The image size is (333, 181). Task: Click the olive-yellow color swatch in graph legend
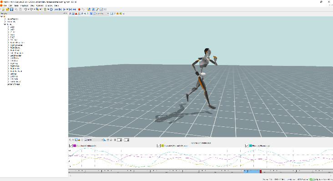[x=163, y=146]
